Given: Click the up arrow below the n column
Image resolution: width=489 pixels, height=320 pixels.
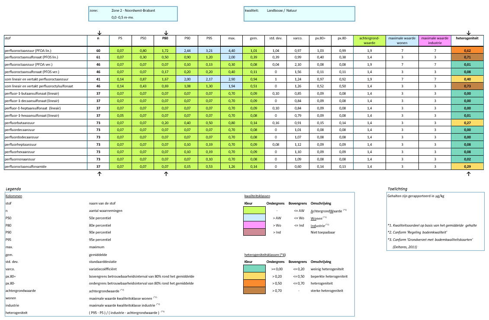Looking at the screenshot, I should [x=99, y=174].
